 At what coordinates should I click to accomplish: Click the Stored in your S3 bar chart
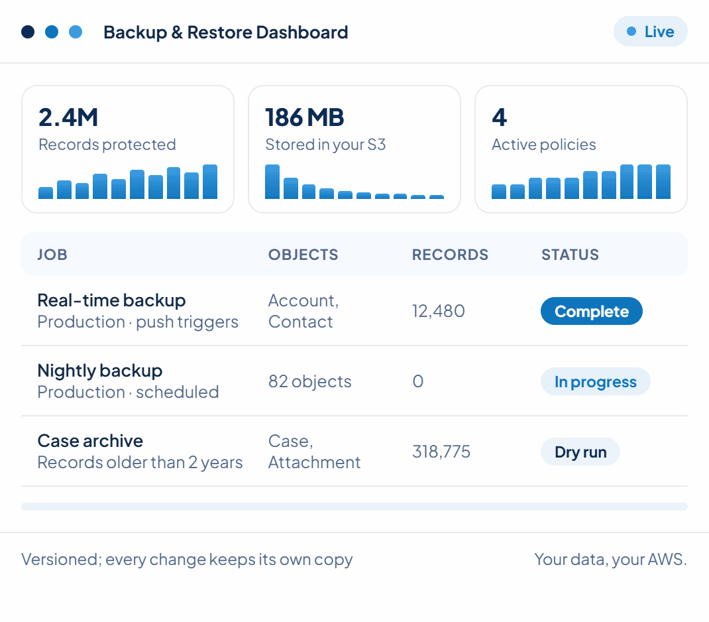354,182
